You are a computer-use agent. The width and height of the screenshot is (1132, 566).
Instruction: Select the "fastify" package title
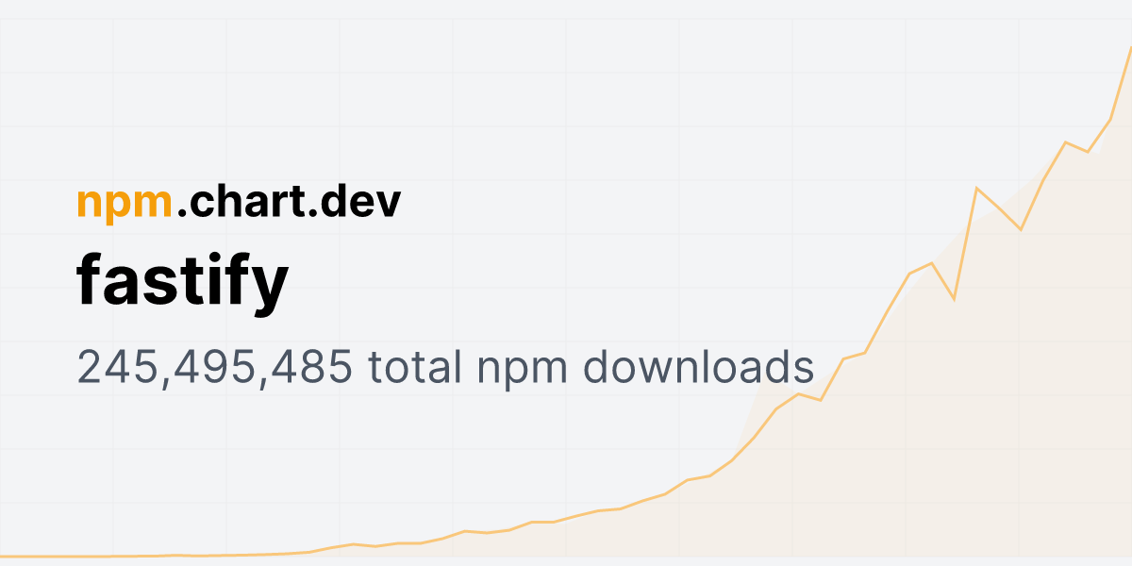(182, 283)
